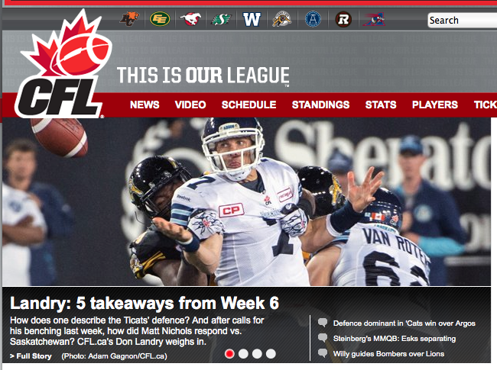Focus the Search input field
497x370 pixels.
pos(462,21)
